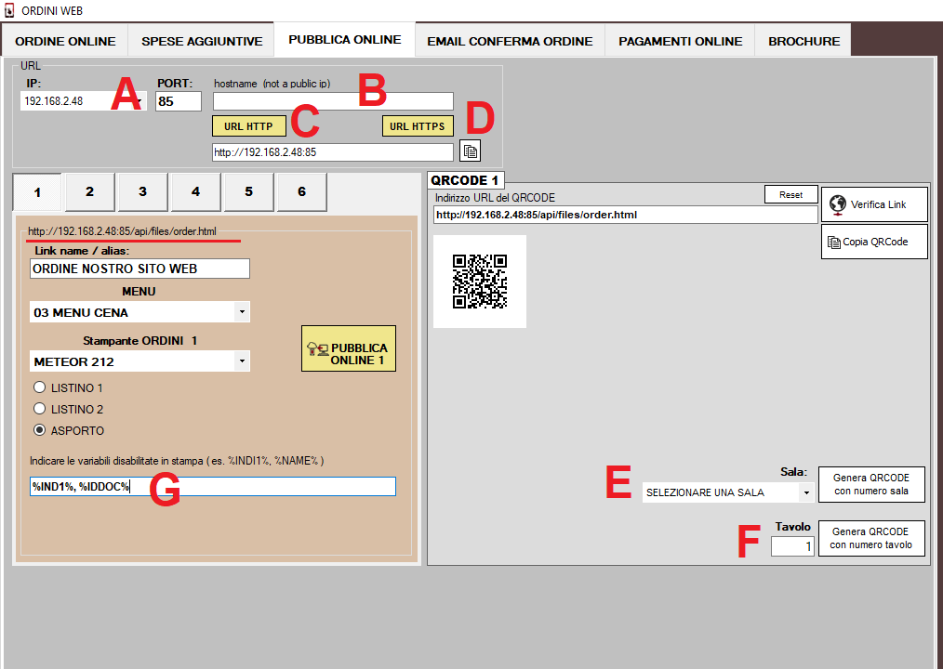Viewport: 943px width, 669px height.
Task: Click the URL HTTP button
Action: click(x=248, y=126)
